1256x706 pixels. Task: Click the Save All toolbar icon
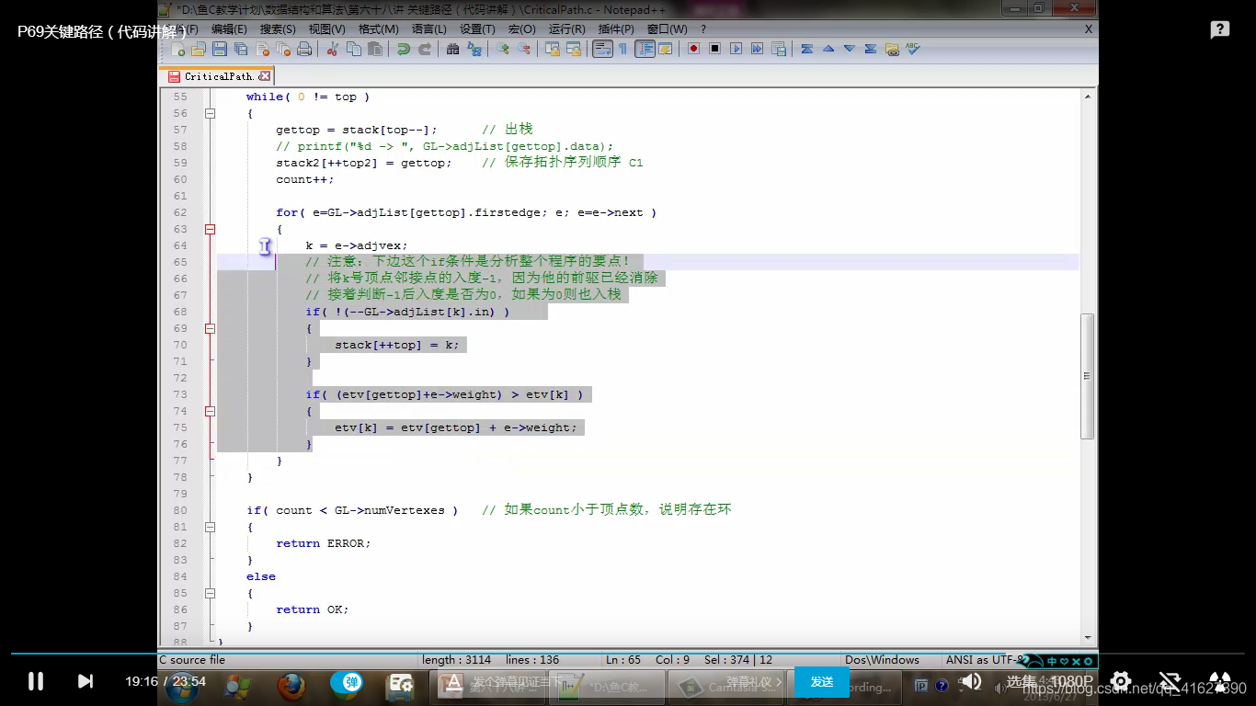241,49
